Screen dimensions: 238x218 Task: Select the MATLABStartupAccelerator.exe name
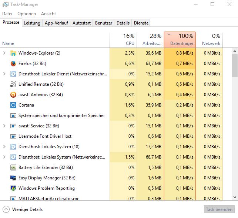(49, 198)
